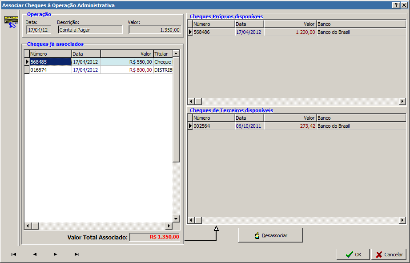Go to first record navigation arrow
The height and width of the screenshot is (263, 410).
pos(14,255)
